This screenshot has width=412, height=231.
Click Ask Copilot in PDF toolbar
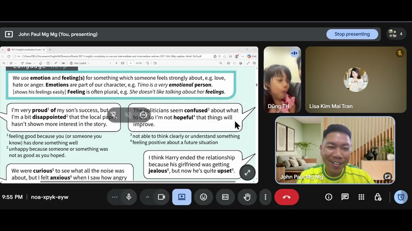point(78,63)
